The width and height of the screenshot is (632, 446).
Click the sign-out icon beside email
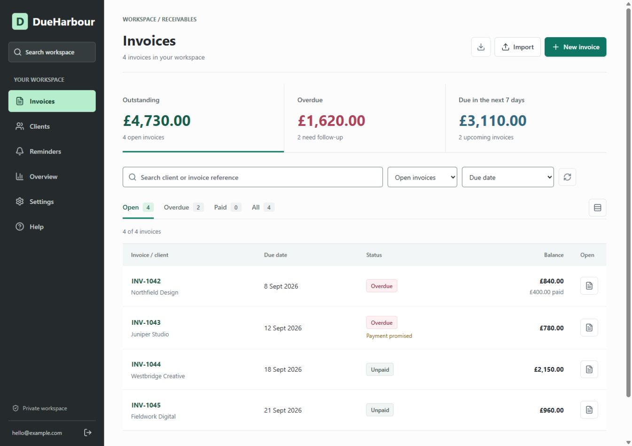coord(87,432)
